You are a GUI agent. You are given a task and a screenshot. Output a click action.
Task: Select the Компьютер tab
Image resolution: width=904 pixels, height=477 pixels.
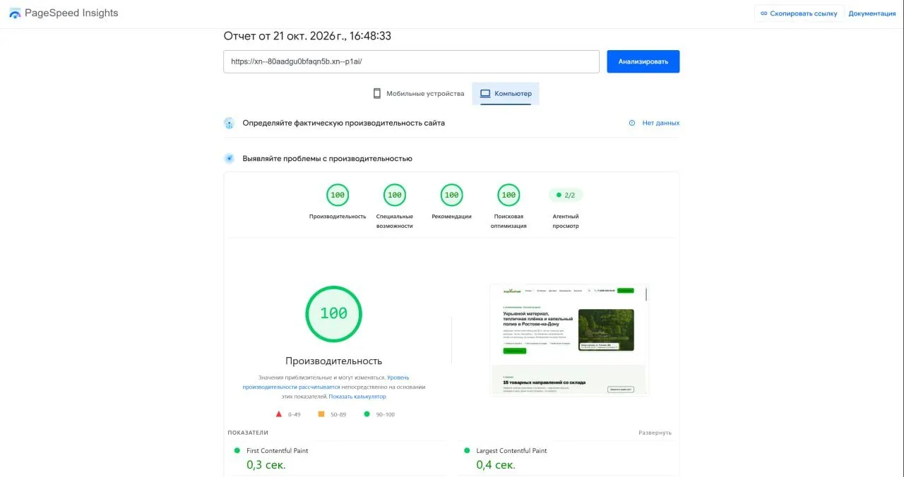pos(506,93)
